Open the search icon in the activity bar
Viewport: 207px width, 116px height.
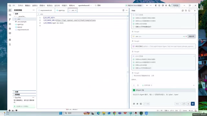10,15
